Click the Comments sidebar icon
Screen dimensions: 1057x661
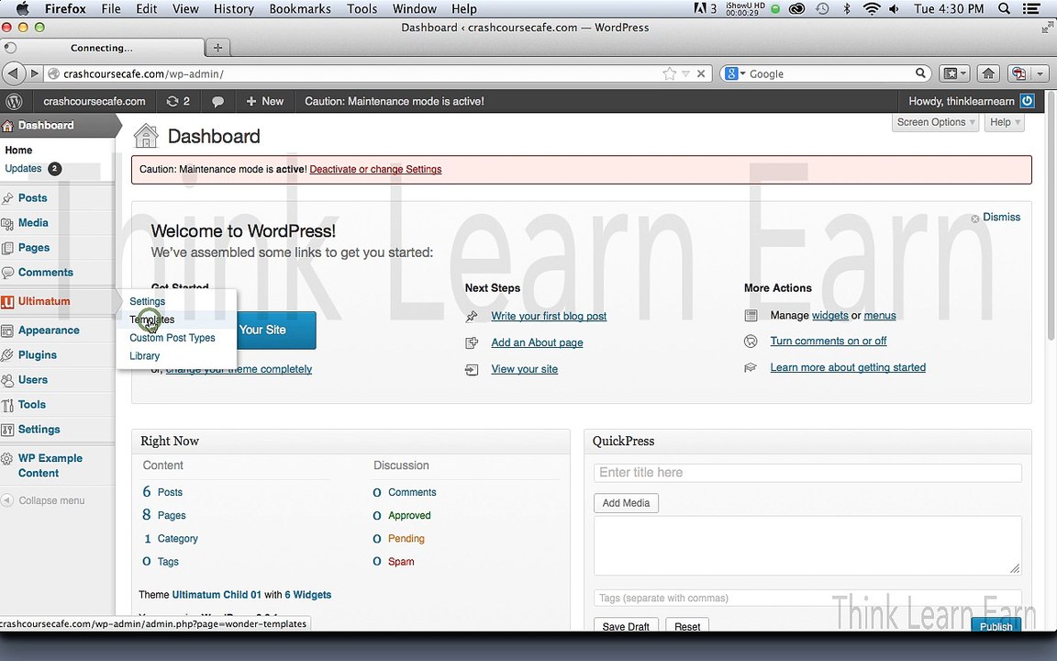8,273
